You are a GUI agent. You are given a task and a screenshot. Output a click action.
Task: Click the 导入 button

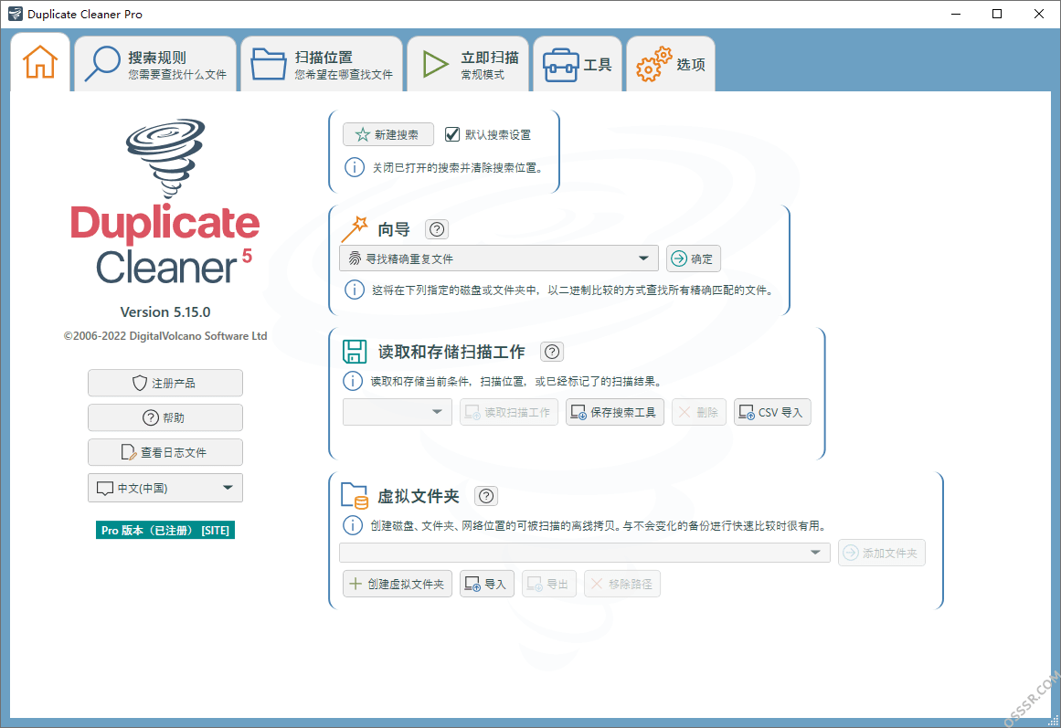tap(487, 584)
